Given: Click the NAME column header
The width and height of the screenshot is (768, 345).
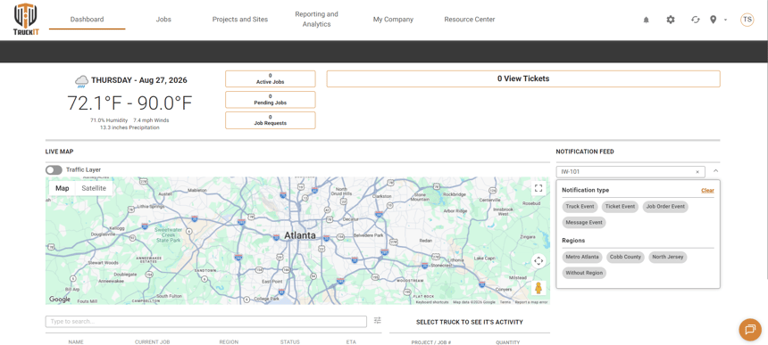Looking at the screenshot, I should (76, 342).
